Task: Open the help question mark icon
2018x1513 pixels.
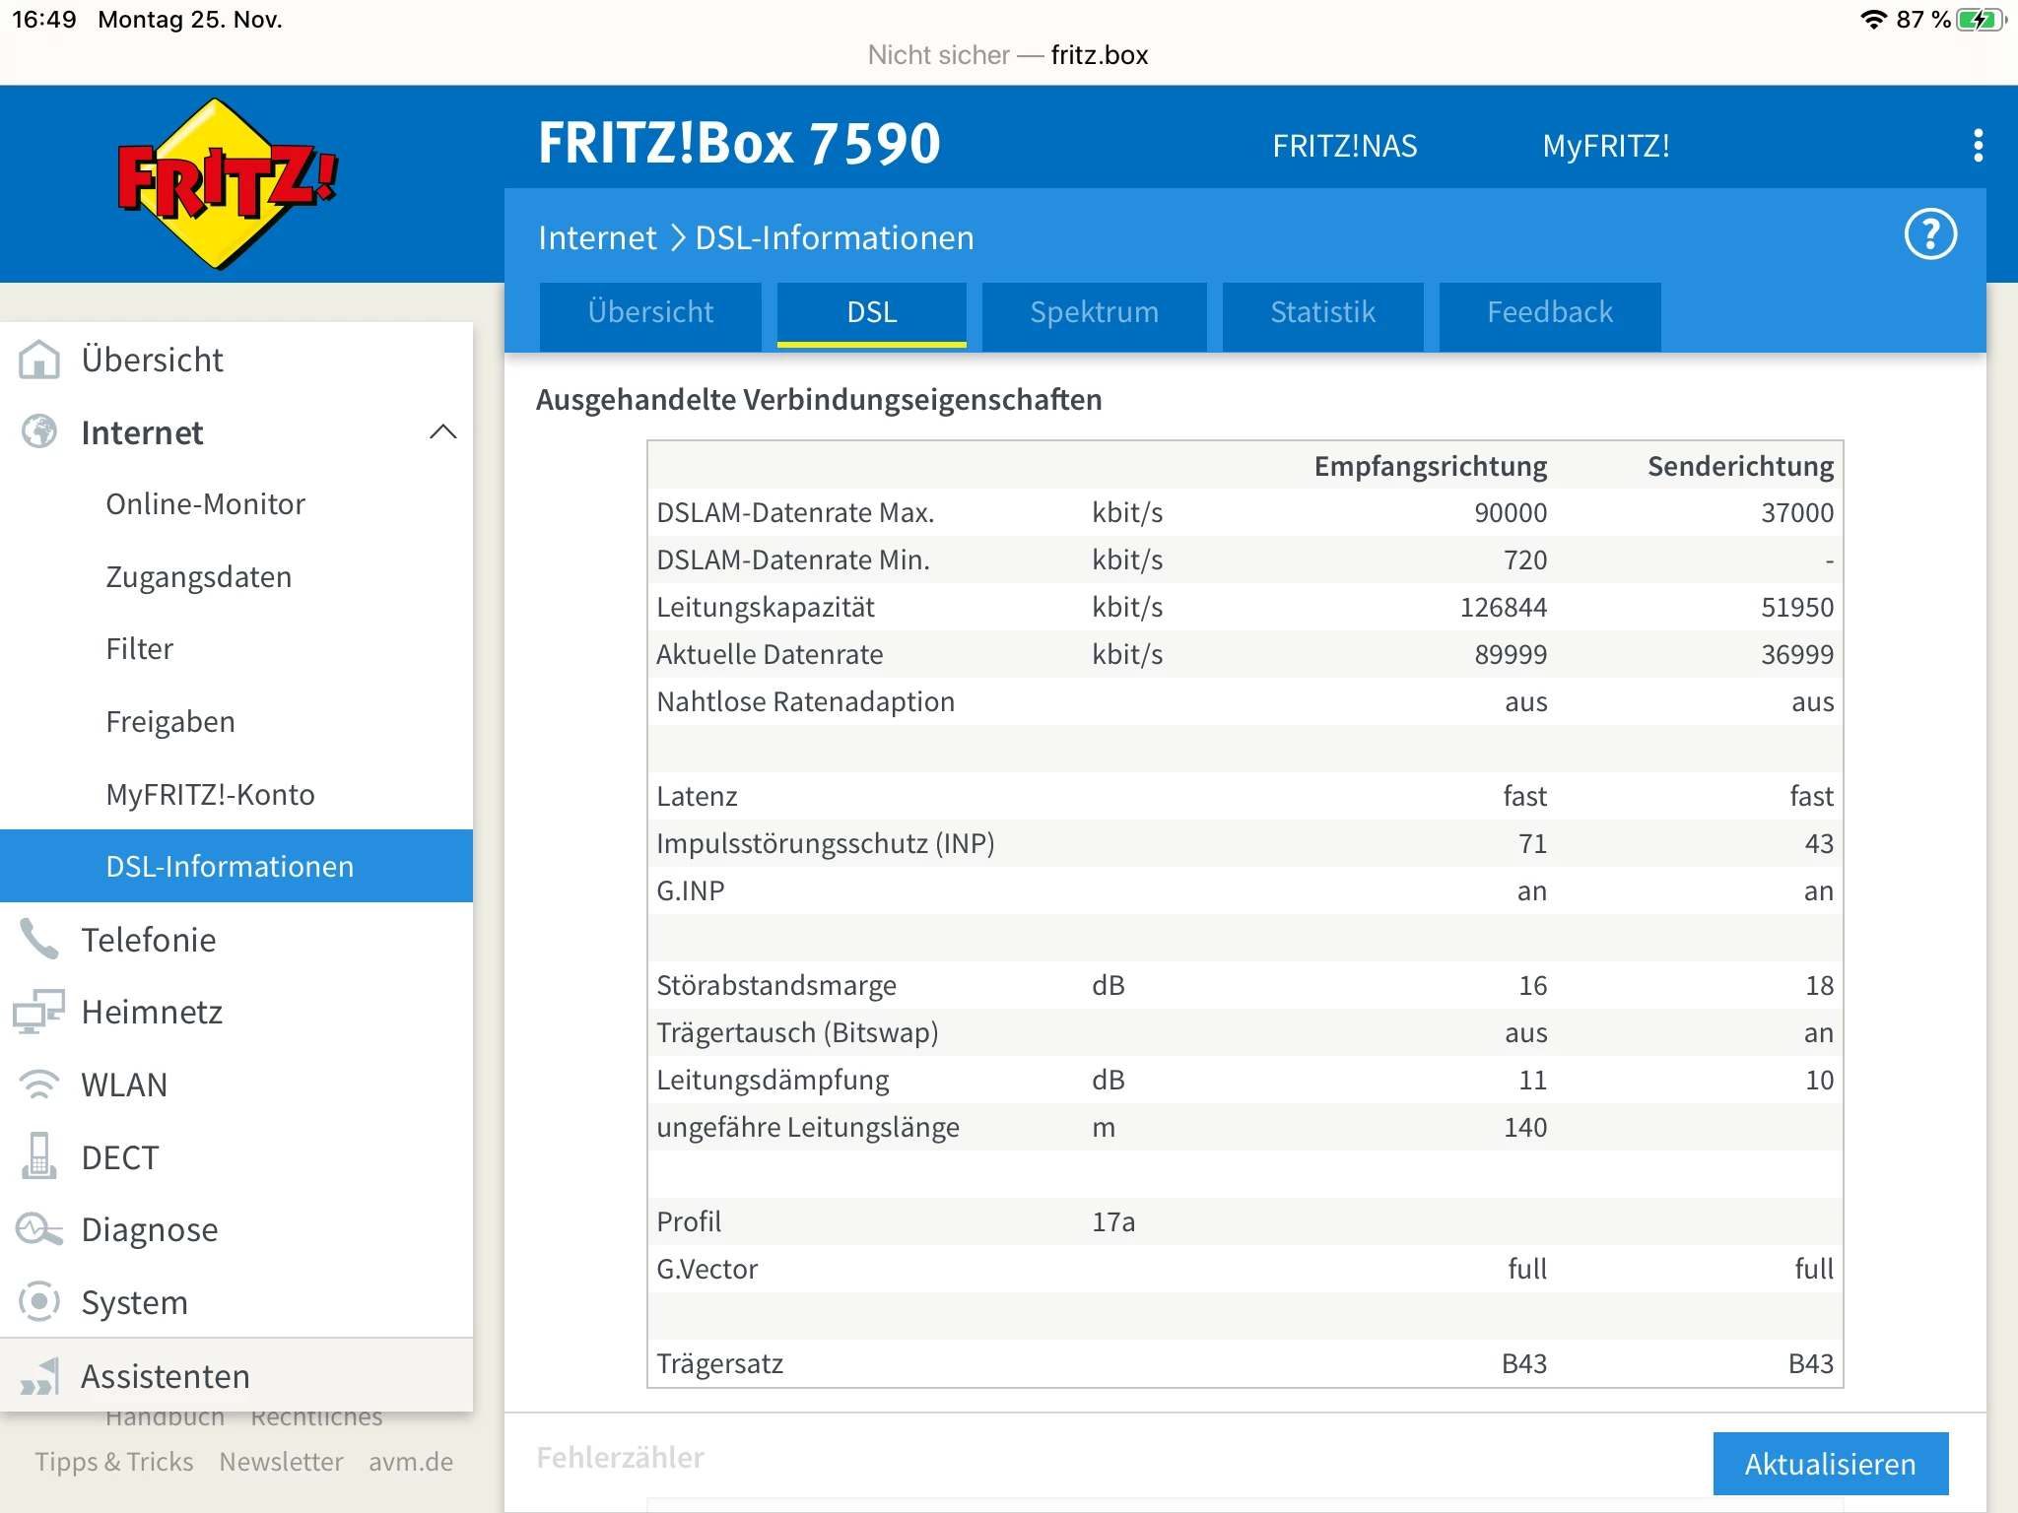Action: point(1929,234)
